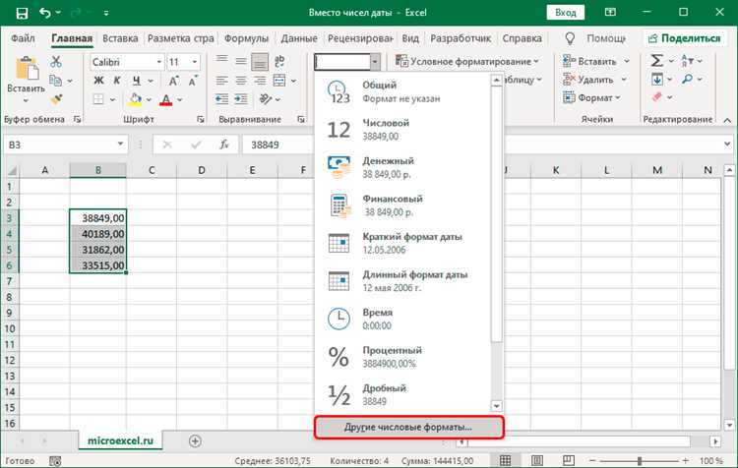Toggle Italic (К) formatting
The image size is (738, 468).
tap(117, 81)
